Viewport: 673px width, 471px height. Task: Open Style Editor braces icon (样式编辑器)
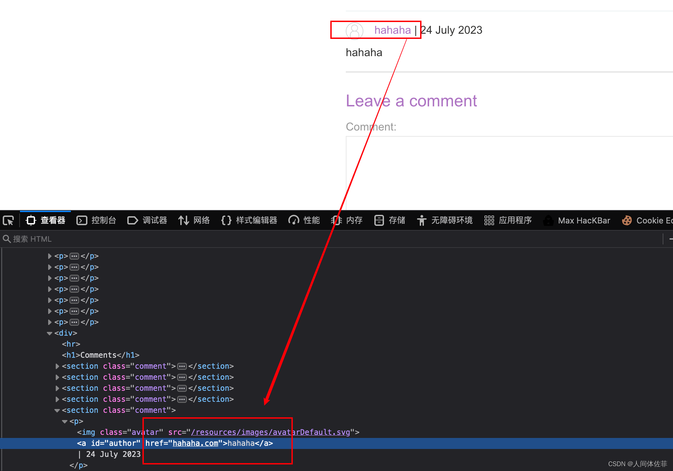(x=226, y=220)
